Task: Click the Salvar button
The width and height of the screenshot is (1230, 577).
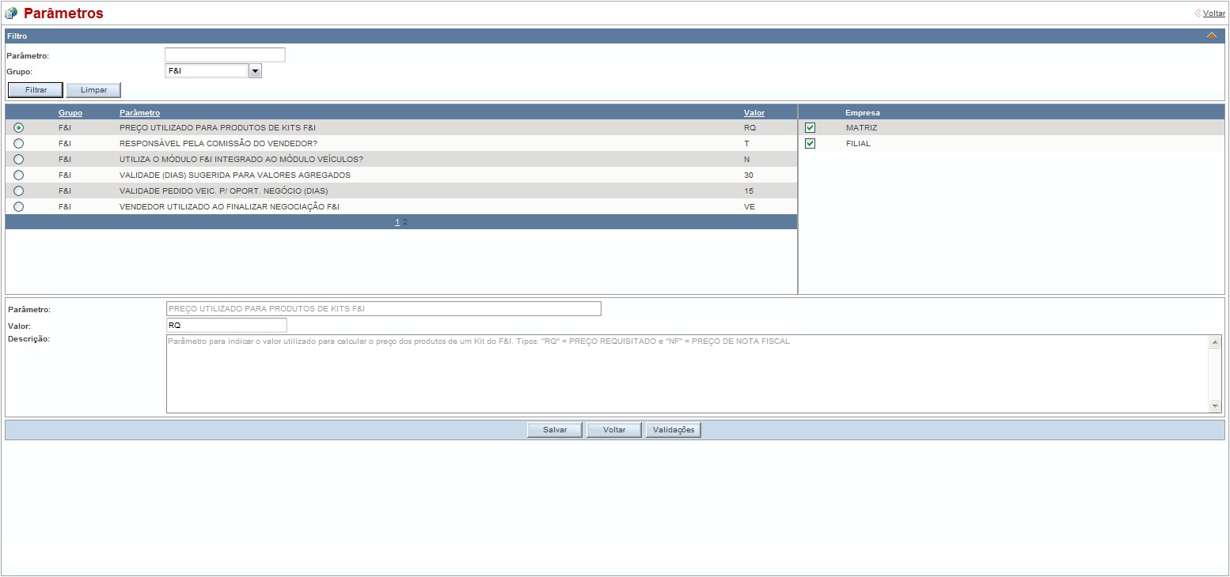Action: pyautogui.click(x=555, y=430)
